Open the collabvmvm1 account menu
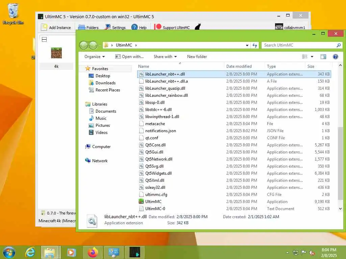Image resolution: width=346 pixels, height=259 pixels. (290, 28)
